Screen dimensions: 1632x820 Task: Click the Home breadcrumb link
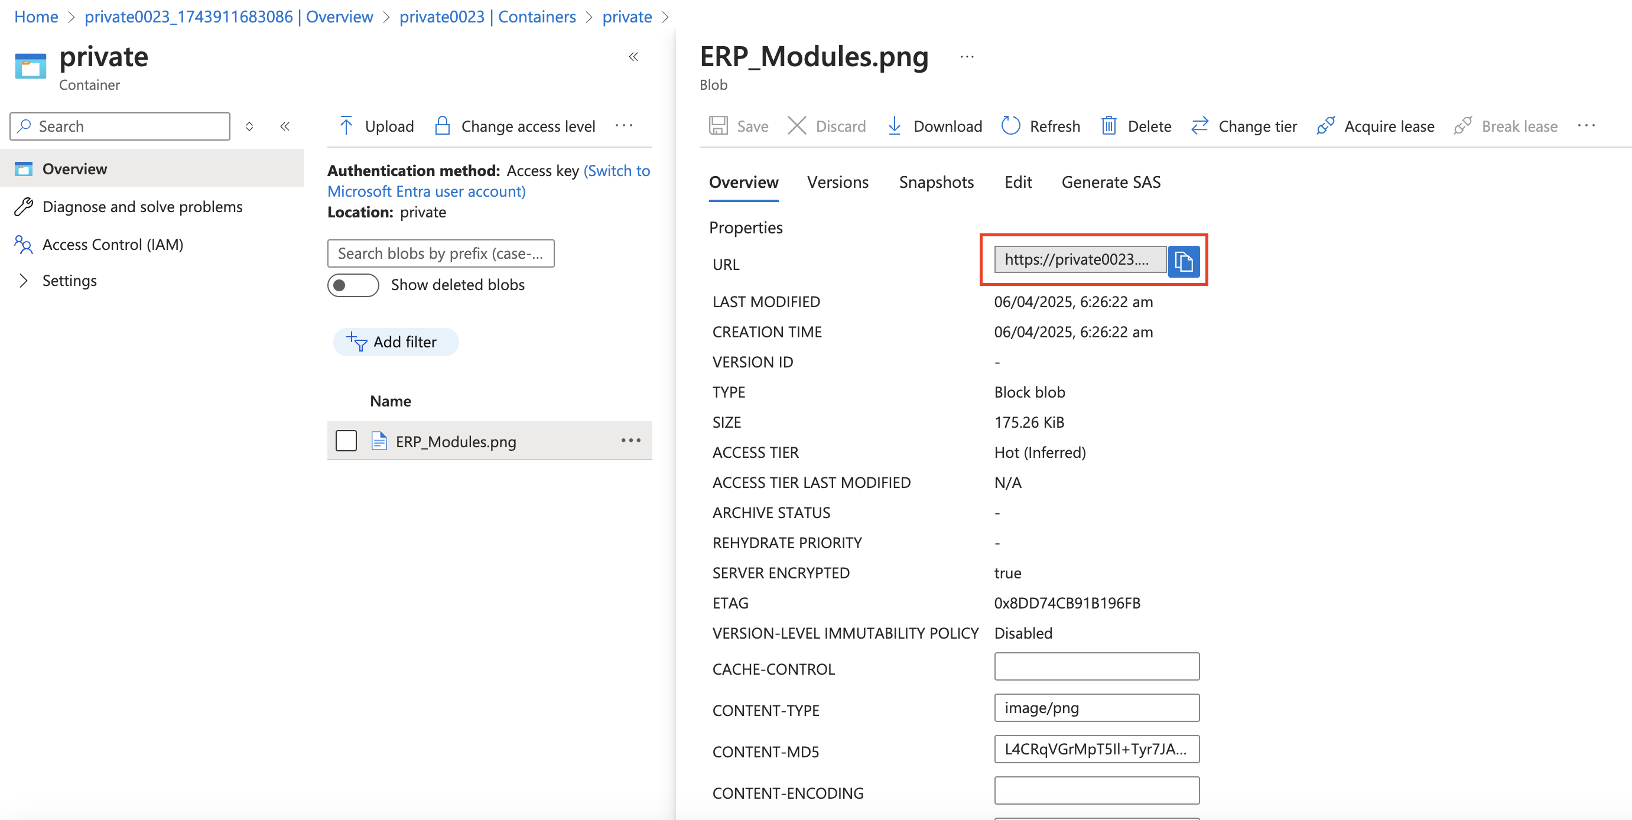pos(36,17)
